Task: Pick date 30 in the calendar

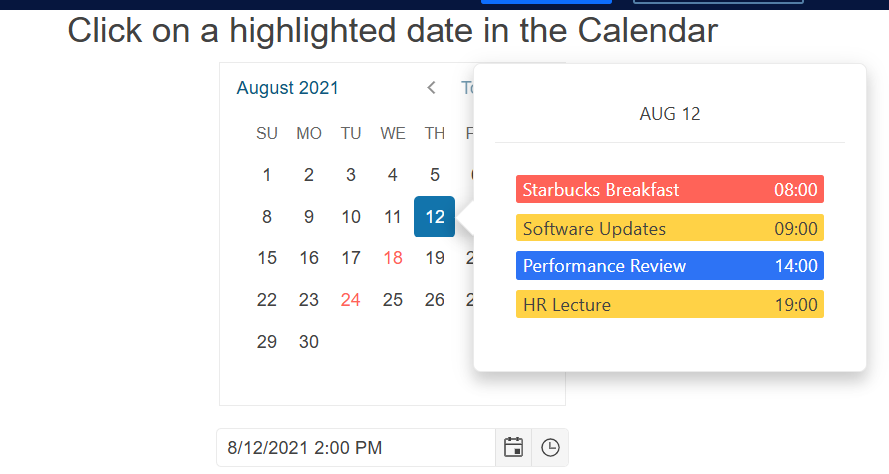Action: [309, 342]
